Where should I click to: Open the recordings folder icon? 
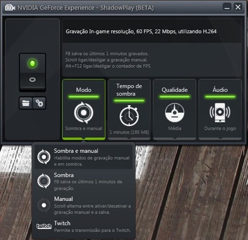coord(25,103)
